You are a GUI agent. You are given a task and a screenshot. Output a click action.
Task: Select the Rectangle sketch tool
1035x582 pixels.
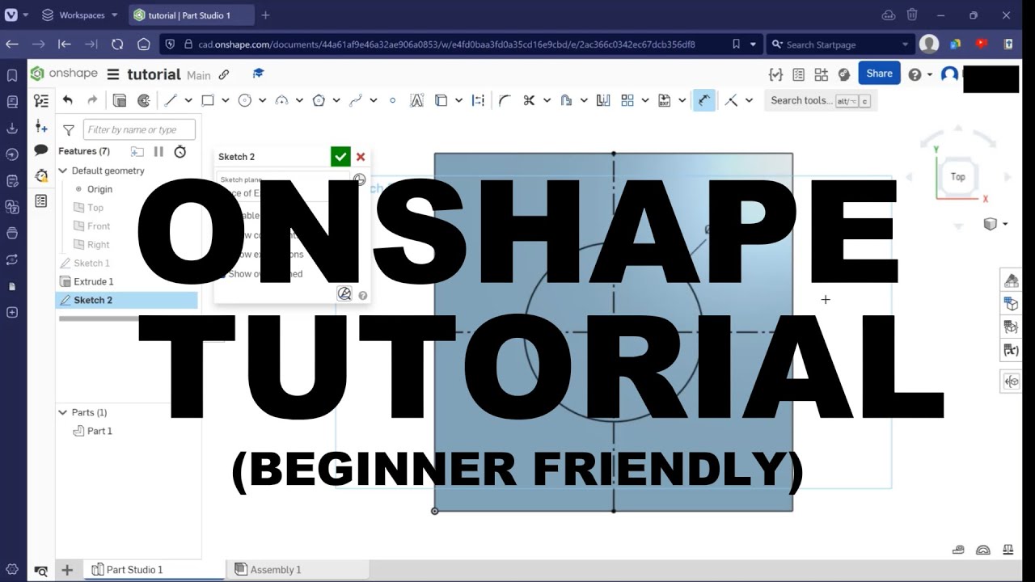(x=208, y=100)
